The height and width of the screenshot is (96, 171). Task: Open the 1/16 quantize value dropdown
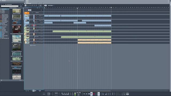(49, 94)
